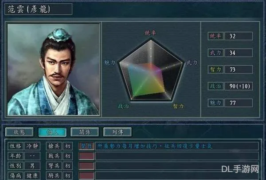This screenshot has width=266, height=180.
Task: Open the 狀態 status tab
Action: [20, 132]
